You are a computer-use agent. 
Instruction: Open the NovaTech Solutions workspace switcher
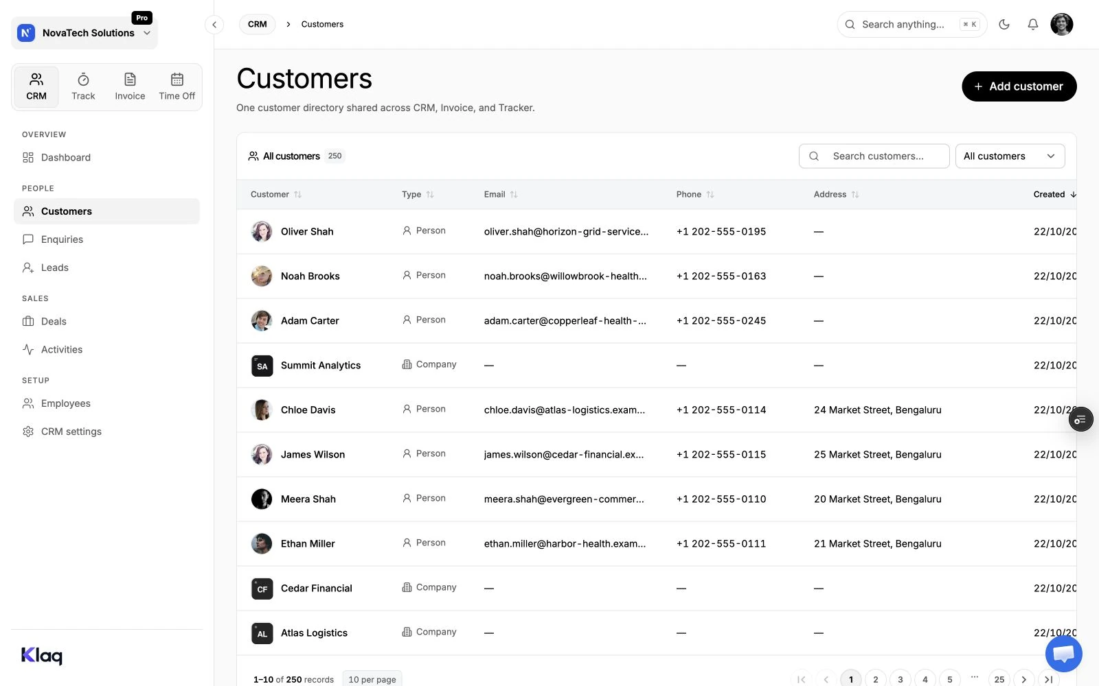coord(84,33)
